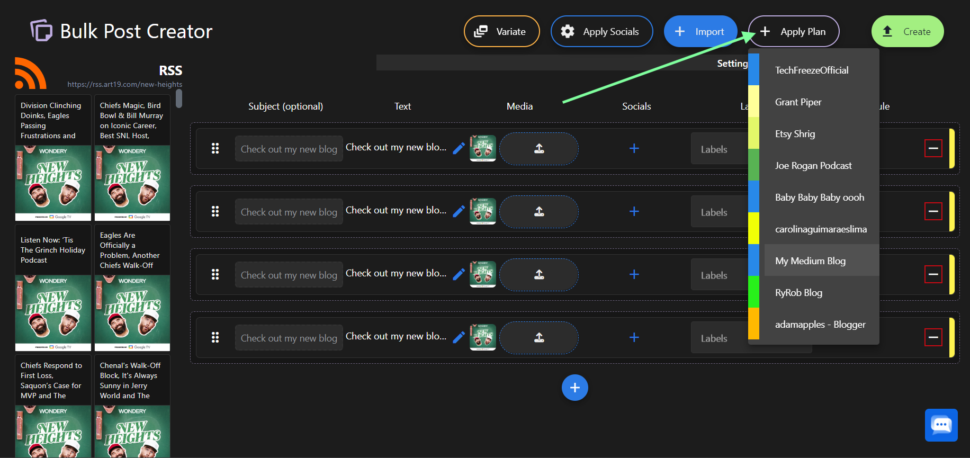
Task: Remove the third post row with minus icon
Action: (x=933, y=274)
